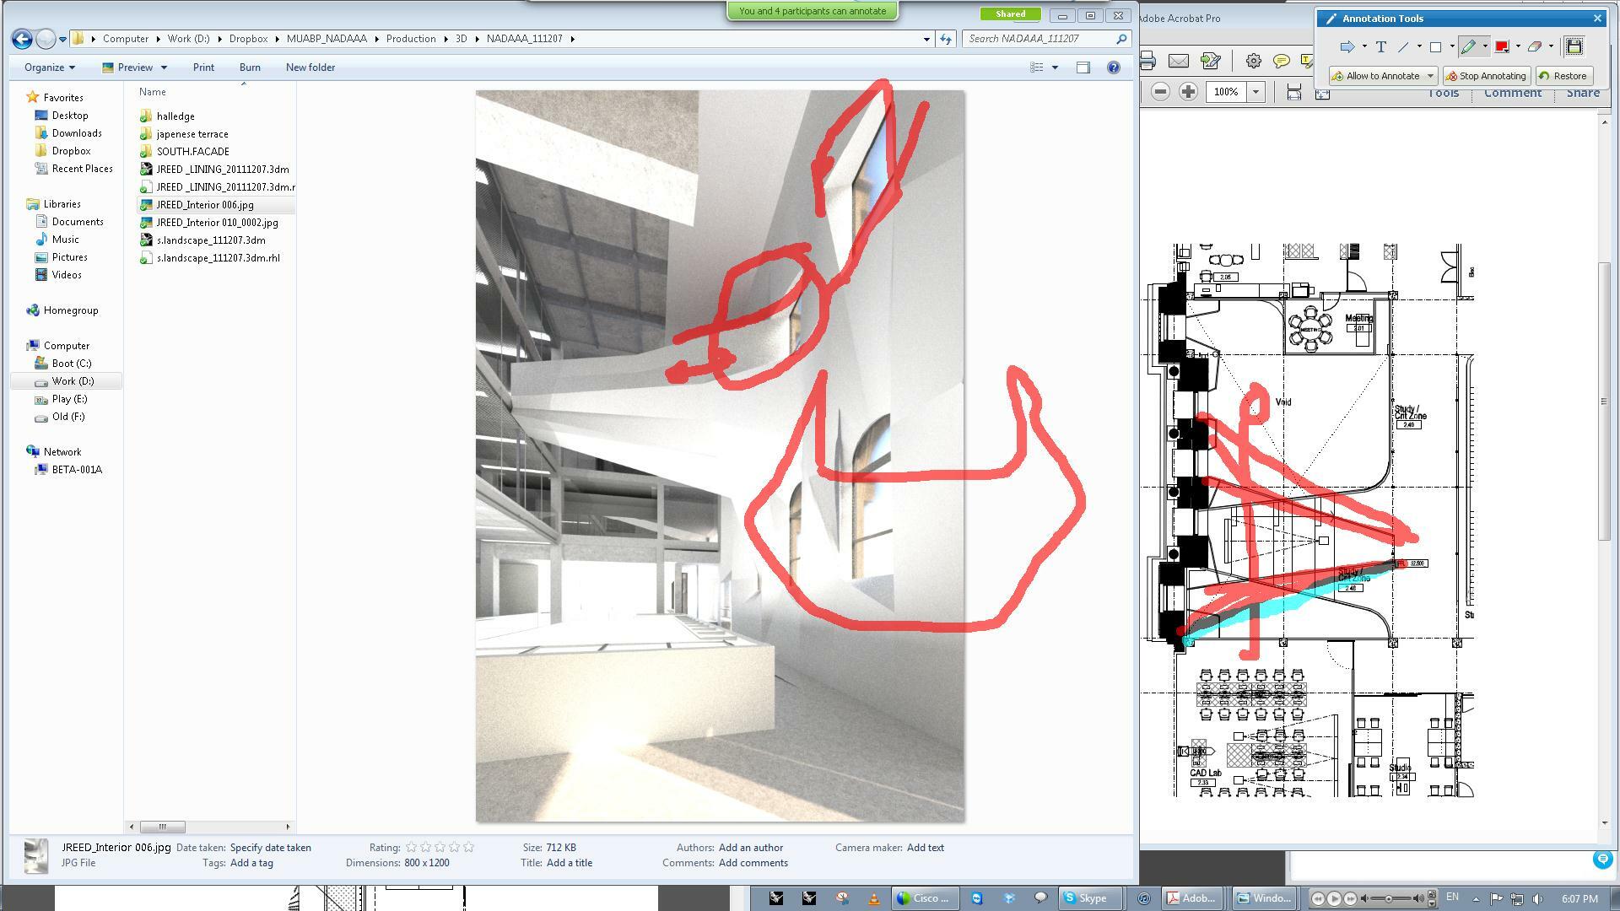Save annotations with the floppy disk icon

[x=1574, y=47]
